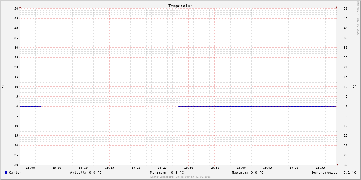Screen dimensions: 361x180
Task: Click the left axis 50 label
Action: [x=16, y=8]
